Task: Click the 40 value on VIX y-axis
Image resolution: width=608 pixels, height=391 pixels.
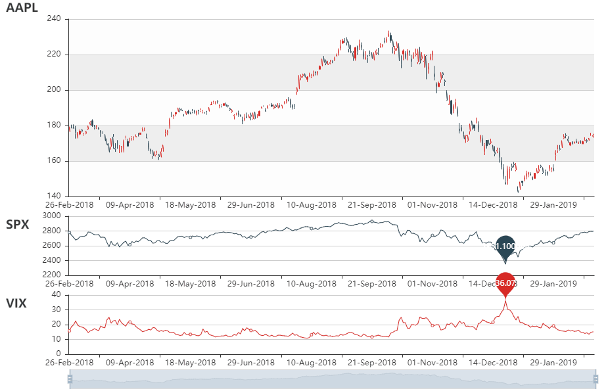Action: 57,294
